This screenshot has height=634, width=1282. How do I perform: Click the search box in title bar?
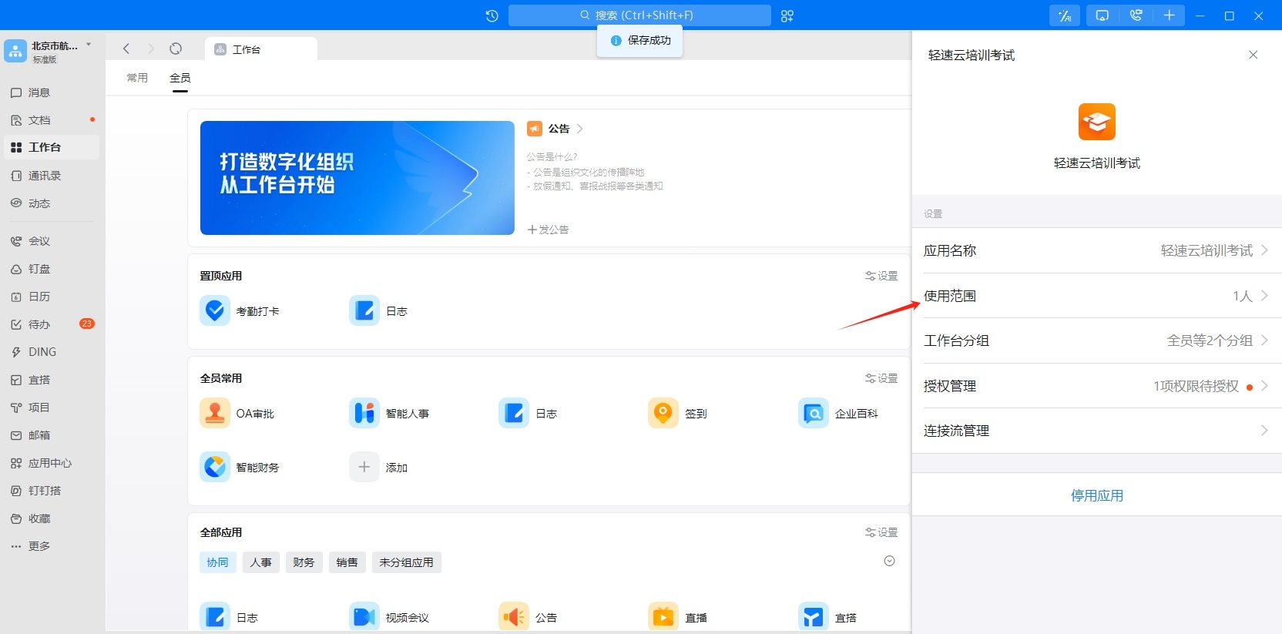tap(639, 15)
